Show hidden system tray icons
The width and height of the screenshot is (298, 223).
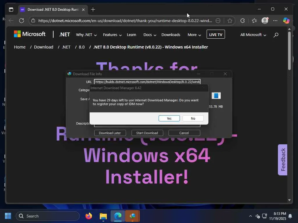point(251,216)
